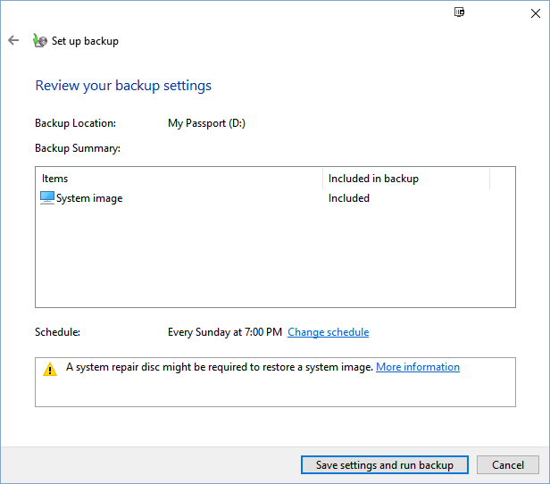Click the My Passport (D:) location text

click(206, 123)
